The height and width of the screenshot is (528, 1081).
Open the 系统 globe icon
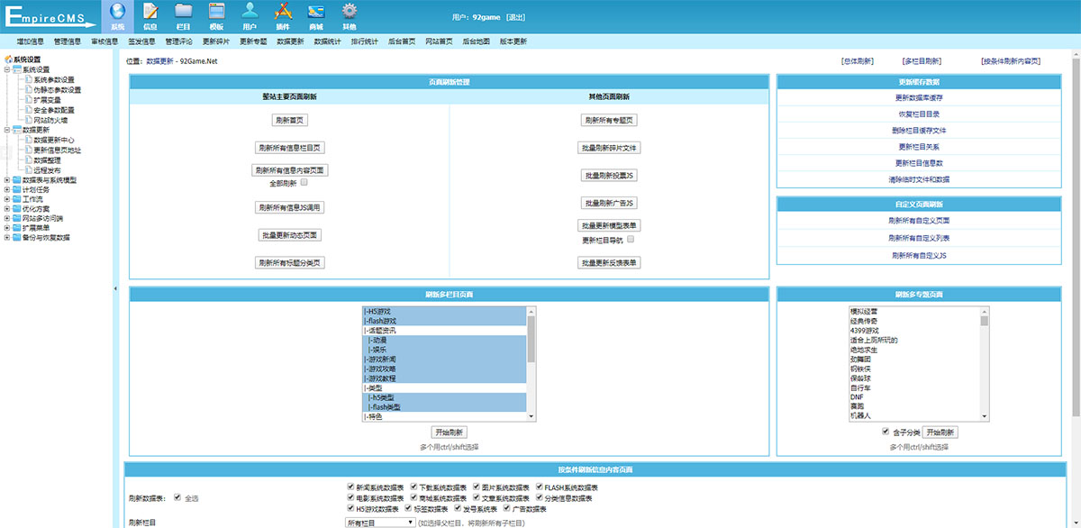(x=117, y=12)
